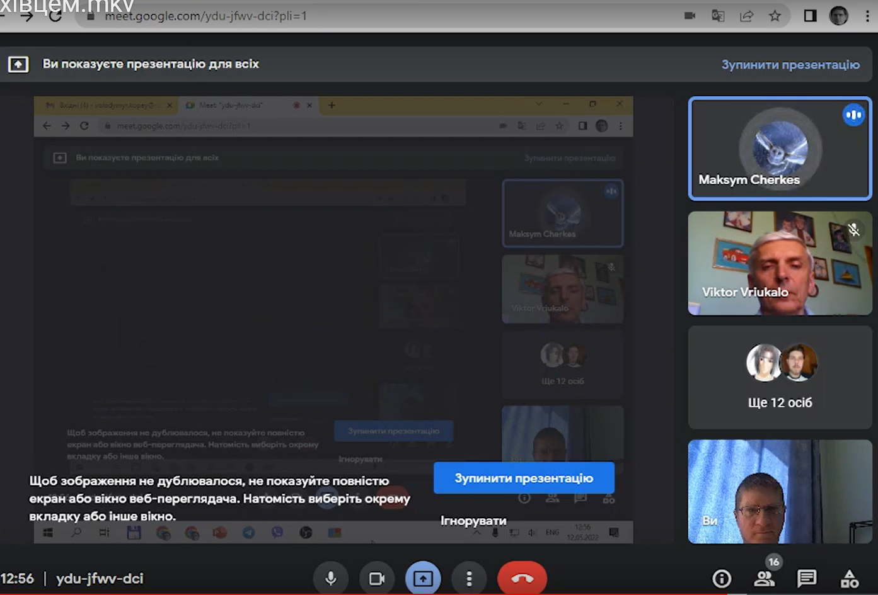Screen dimensions: 878x595
Task: Open the activities shapes icon
Action: coord(849,578)
